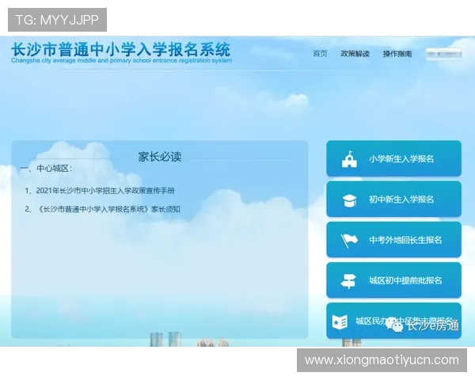Open 小学新生入学报名 registration
The image size is (475, 380).
click(393, 158)
